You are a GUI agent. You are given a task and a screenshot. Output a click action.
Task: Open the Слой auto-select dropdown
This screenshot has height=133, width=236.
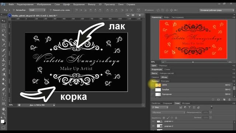(x=37, y=10)
